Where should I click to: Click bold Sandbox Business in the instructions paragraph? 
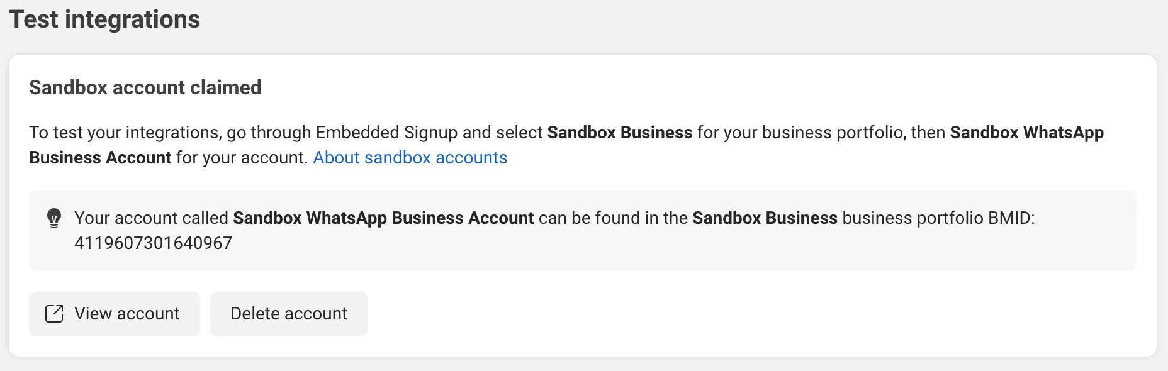pos(619,132)
